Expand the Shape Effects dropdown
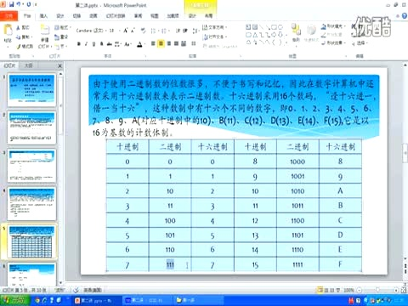Screen dimensions: 408x306 (x=334, y=43)
